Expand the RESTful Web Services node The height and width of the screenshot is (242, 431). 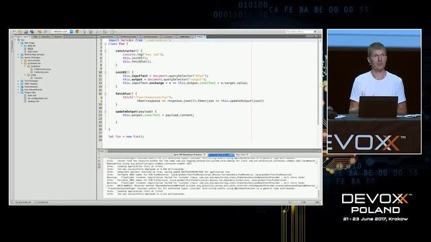tap(19, 54)
